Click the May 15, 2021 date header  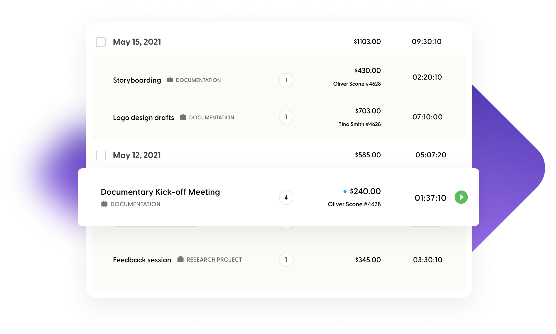pos(137,42)
